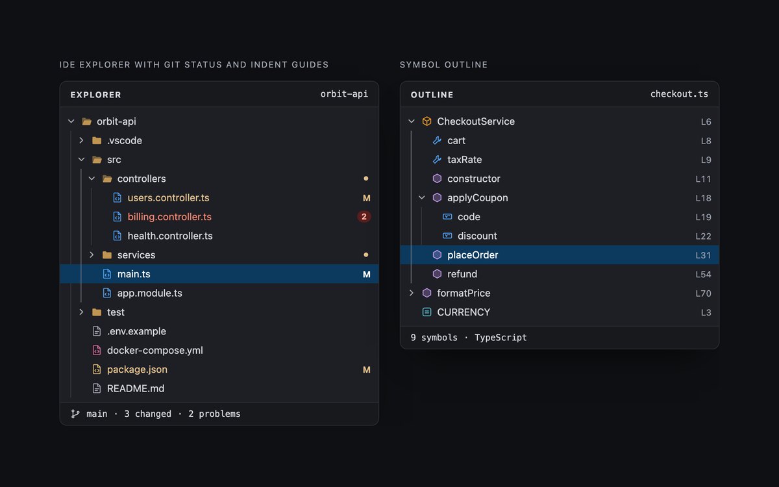Click the refund method symbol icon
This screenshot has width=779, height=487.
(x=437, y=274)
